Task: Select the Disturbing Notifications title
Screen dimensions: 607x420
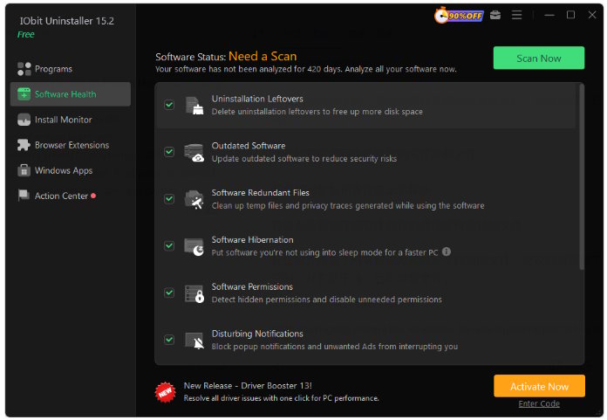Action: point(257,334)
